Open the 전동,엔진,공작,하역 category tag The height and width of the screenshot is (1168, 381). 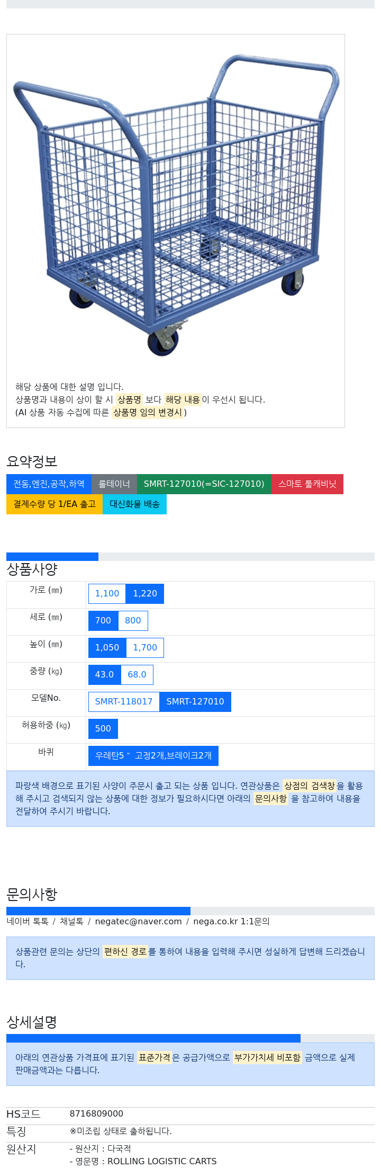tap(49, 484)
